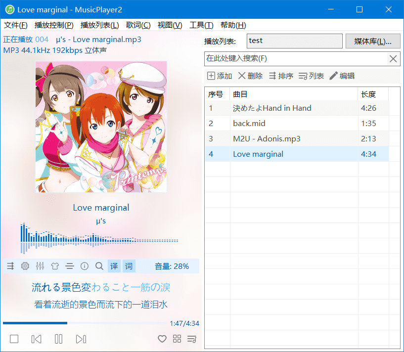
Task: Click the MP3 44.1kHz 192kbps format info
Action: click(x=55, y=50)
